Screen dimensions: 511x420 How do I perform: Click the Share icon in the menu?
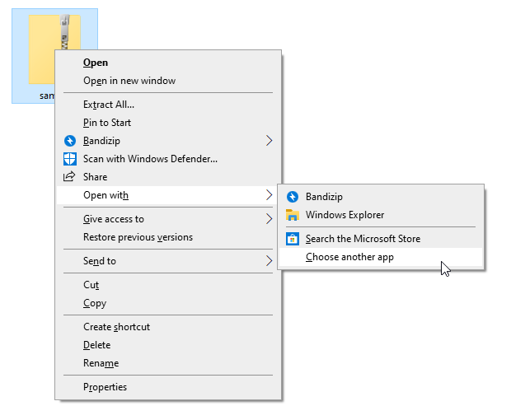(70, 177)
